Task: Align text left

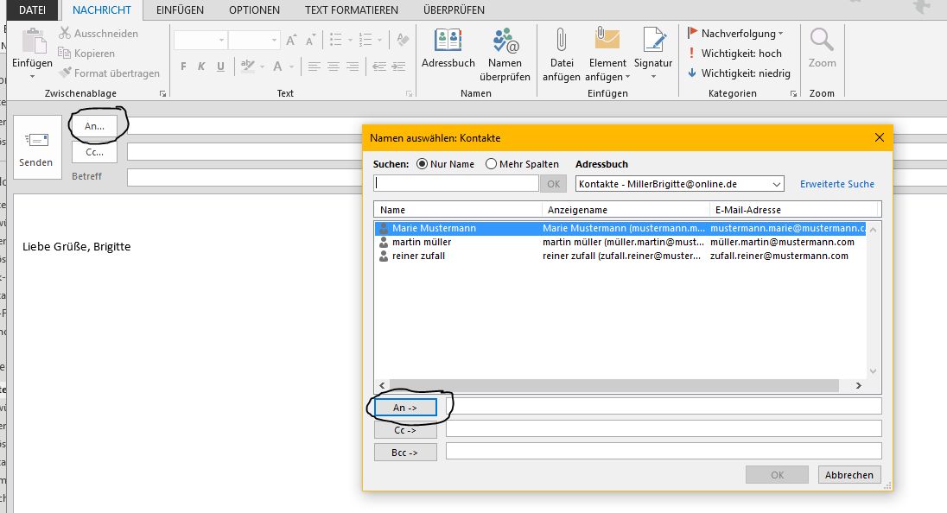Action: 314,66
